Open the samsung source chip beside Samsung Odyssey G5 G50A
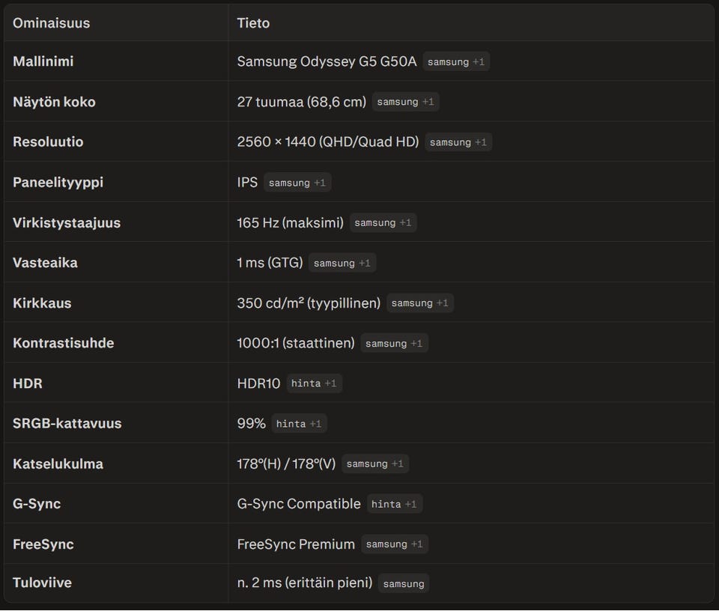719x611 pixels. [456, 61]
